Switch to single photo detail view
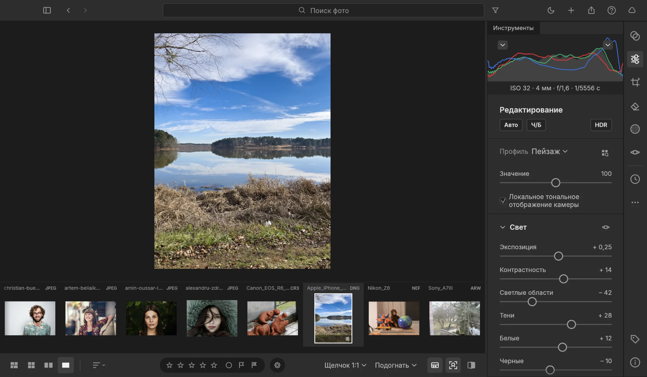Image resolution: width=647 pixels, height=377 pixels. (66, 365)
